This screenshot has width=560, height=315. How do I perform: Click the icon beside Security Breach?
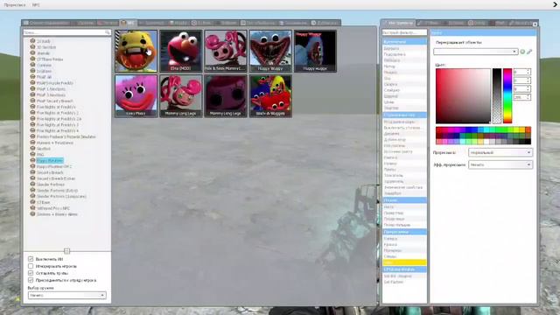pyautogui.click(x=32, y=172)
